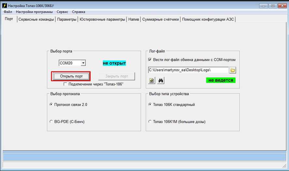The image size is (289, 171).
Task: Click the window resize grip corner
Action: 284,166
